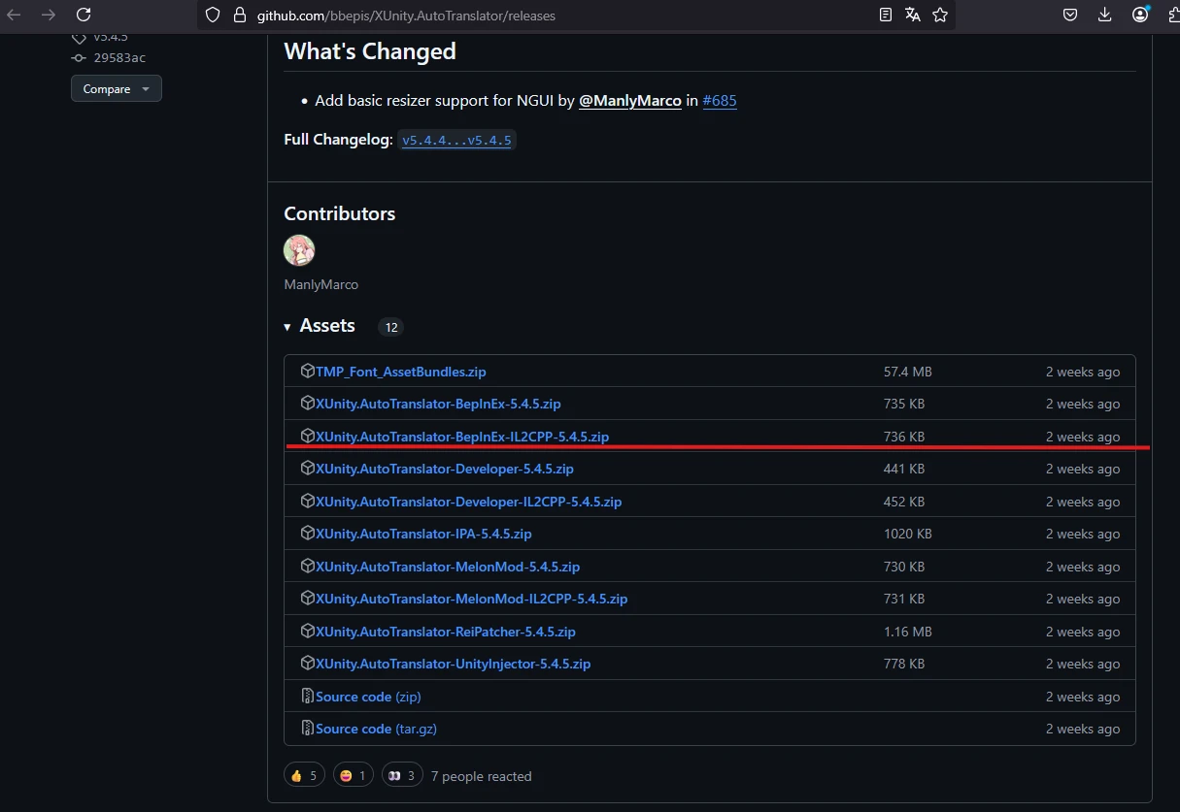The height and width of the screenshot is (812, 1180).
Task: Click the 'ManlyMarco' name under the avatar
Action: (x=321, y=284)
